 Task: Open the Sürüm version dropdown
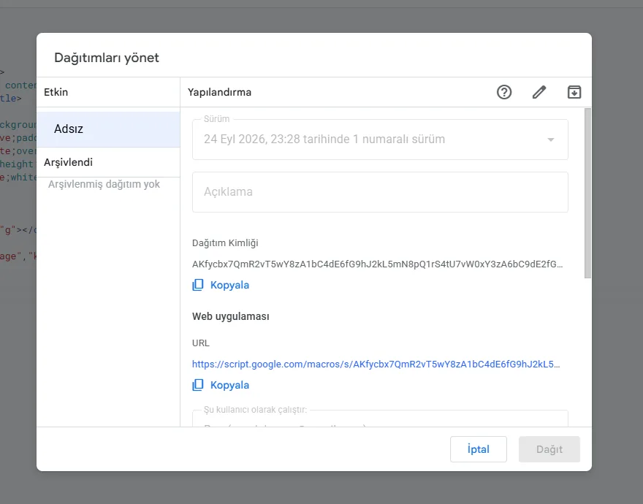(380, 140)
